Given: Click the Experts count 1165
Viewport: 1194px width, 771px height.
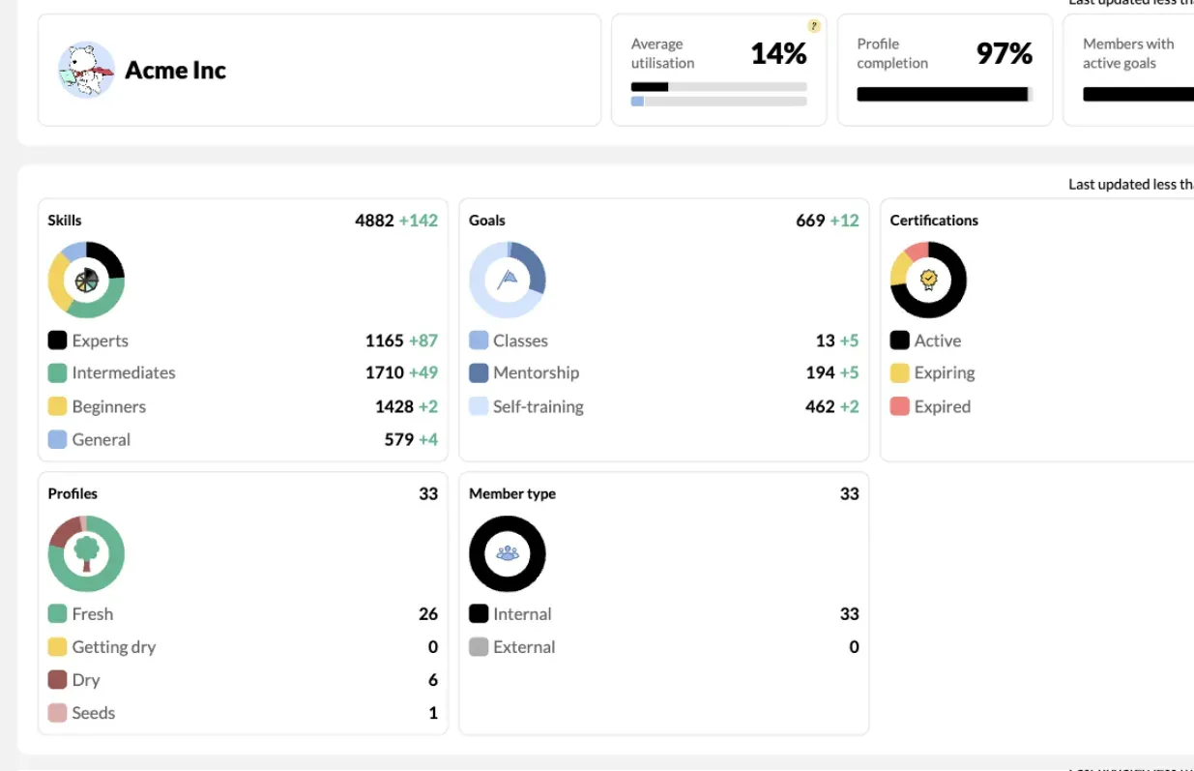Looking at the screenshot, I should tap(384, 341).
